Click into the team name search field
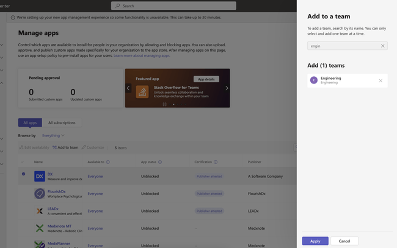This screenshot has width=397, height=248. coord(342,46)
